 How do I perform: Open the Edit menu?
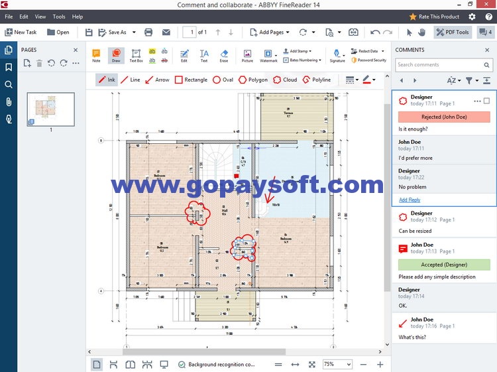tap(24, 17)
